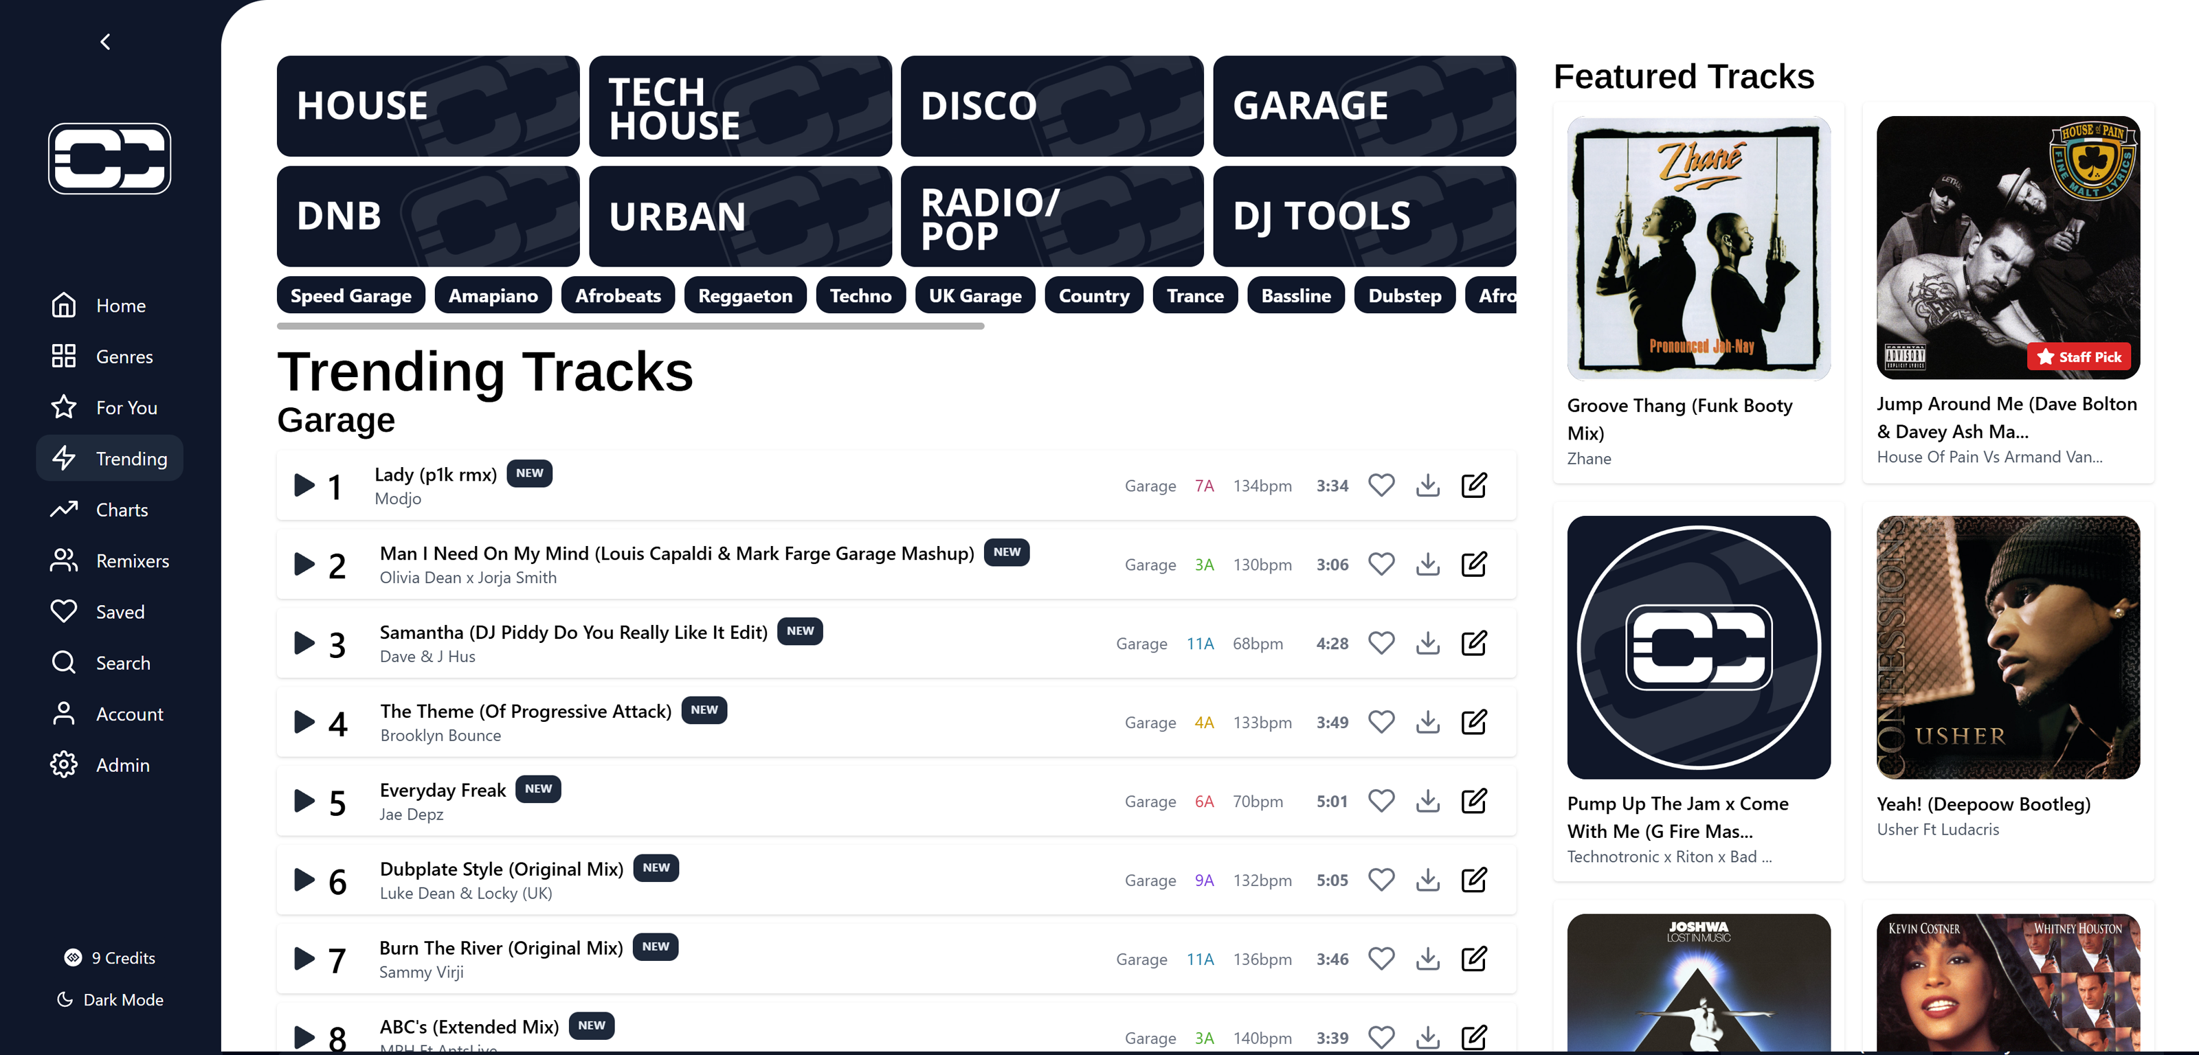Viewport: 2199px width, 1055px height.
Task: Click the Groove Thang album artwork
Action: click(1697, 249)
